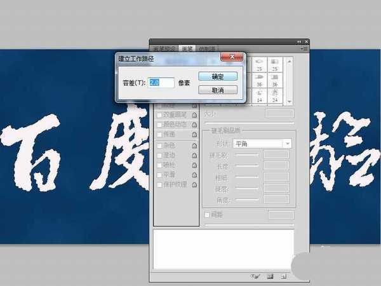Screen dimensions: 381x286
Task: Click the 硬毛刷 bristles slider
Action: click(x=247, y=154)
